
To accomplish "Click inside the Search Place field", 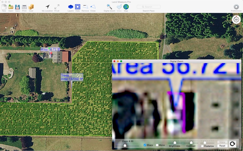I will 149,7.
